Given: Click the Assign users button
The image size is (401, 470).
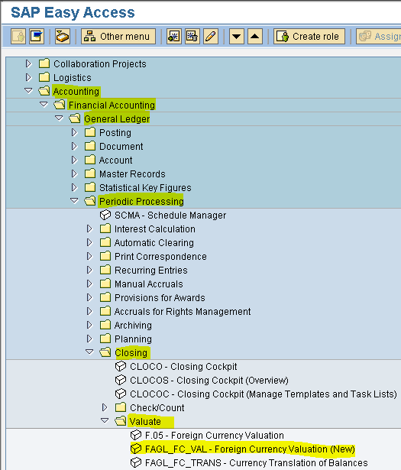Looking at the screenshot, I should (379, 37).
